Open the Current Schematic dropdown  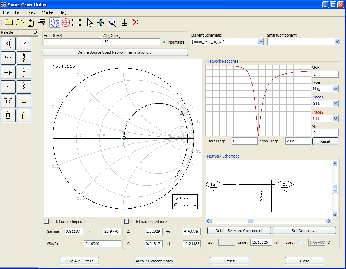pos(261,41)
